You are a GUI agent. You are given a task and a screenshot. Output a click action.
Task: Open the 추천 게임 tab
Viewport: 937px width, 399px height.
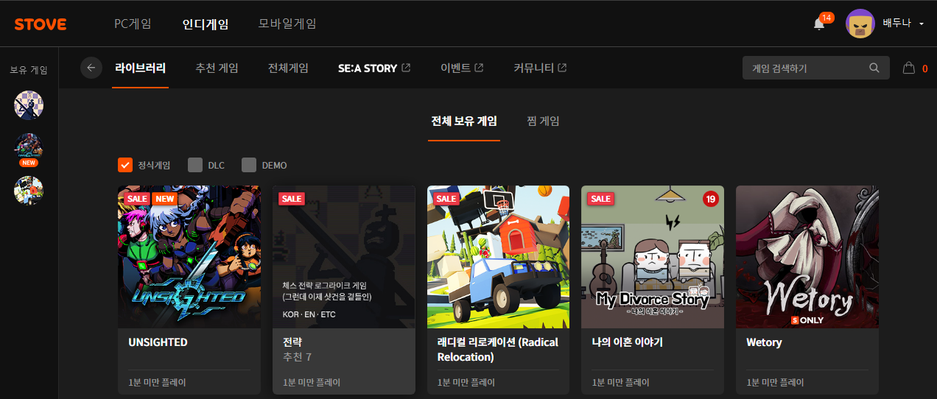tap(217, 68)
